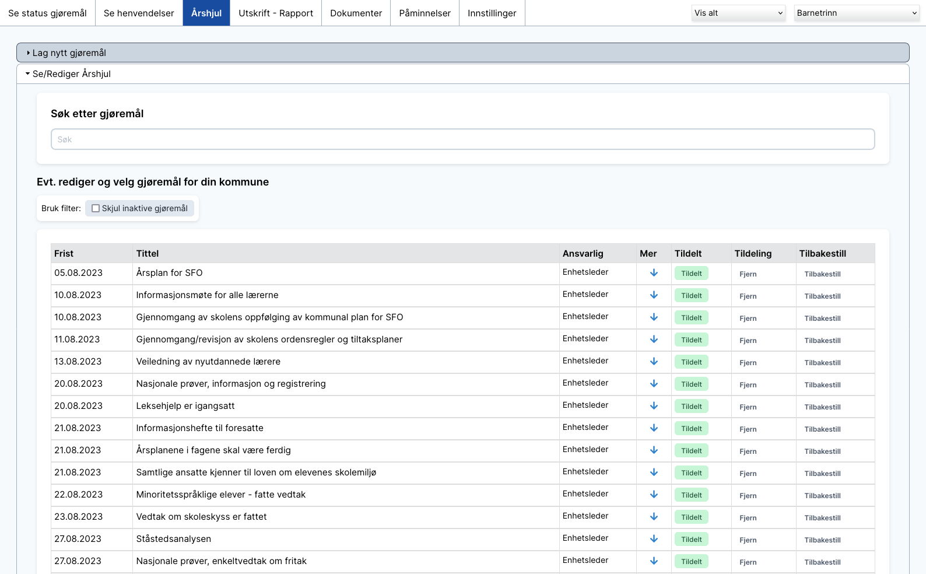The image size is (926, 574).
Task: Click the down arrow for Årsplan for SFO
Action: (654, 273)
